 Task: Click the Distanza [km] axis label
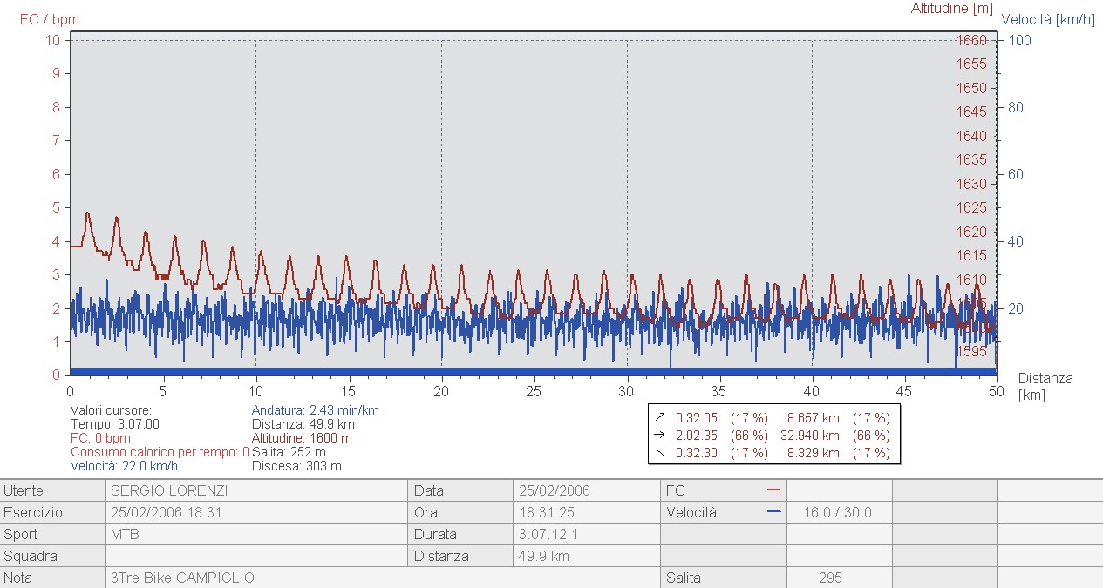[1045, 387]
